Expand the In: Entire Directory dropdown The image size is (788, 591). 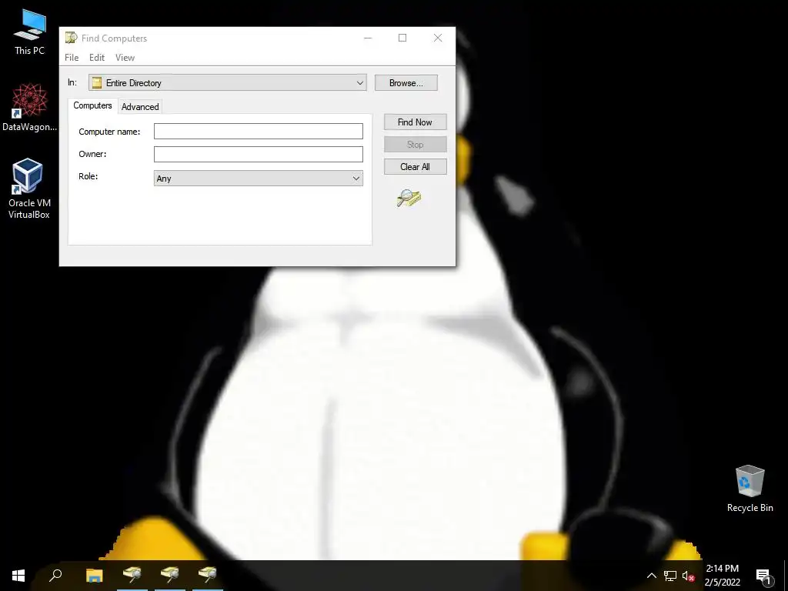point(360,83)
